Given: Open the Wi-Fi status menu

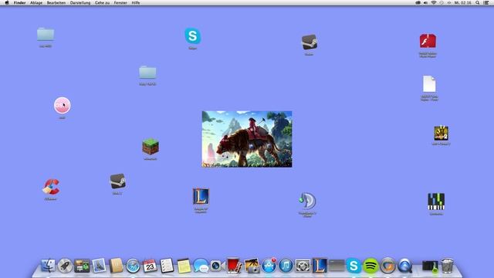Looking at the screenshot, I should 434,2.
